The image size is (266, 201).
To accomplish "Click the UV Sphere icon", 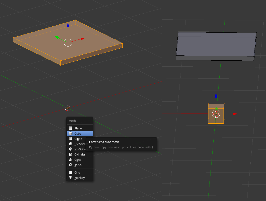I will (71, 144).
